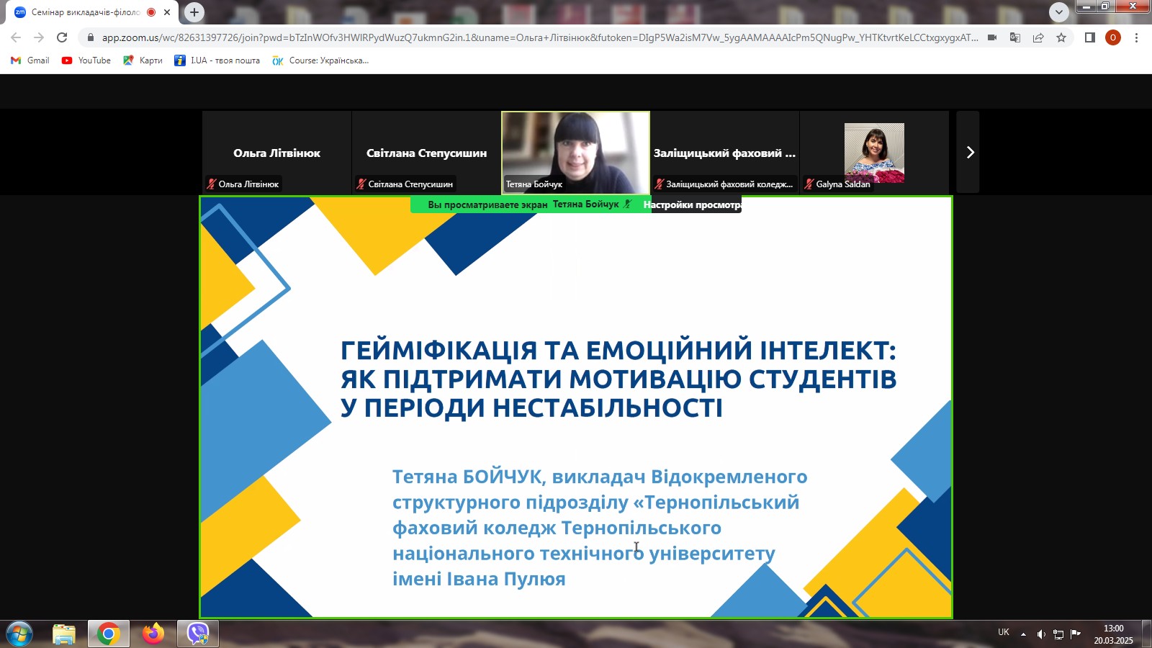Open the Gmail bookmark
The width and height of the screenshot is (1152, 648).
pyautogui.click(x=30, y=60)
